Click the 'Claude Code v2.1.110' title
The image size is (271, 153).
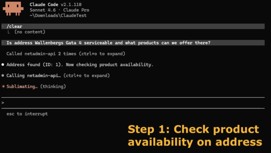point(56,5)
